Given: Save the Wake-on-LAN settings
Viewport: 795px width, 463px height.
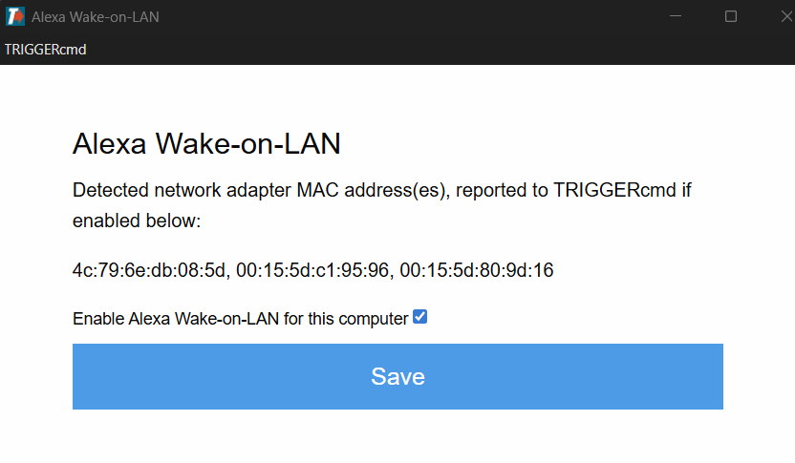Looking at the screenshot, I should 397,376.
